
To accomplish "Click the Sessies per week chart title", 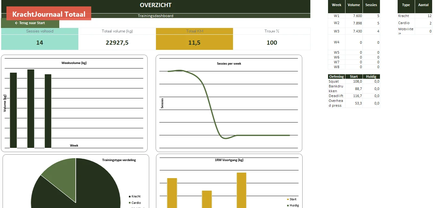I will [229, 64].
